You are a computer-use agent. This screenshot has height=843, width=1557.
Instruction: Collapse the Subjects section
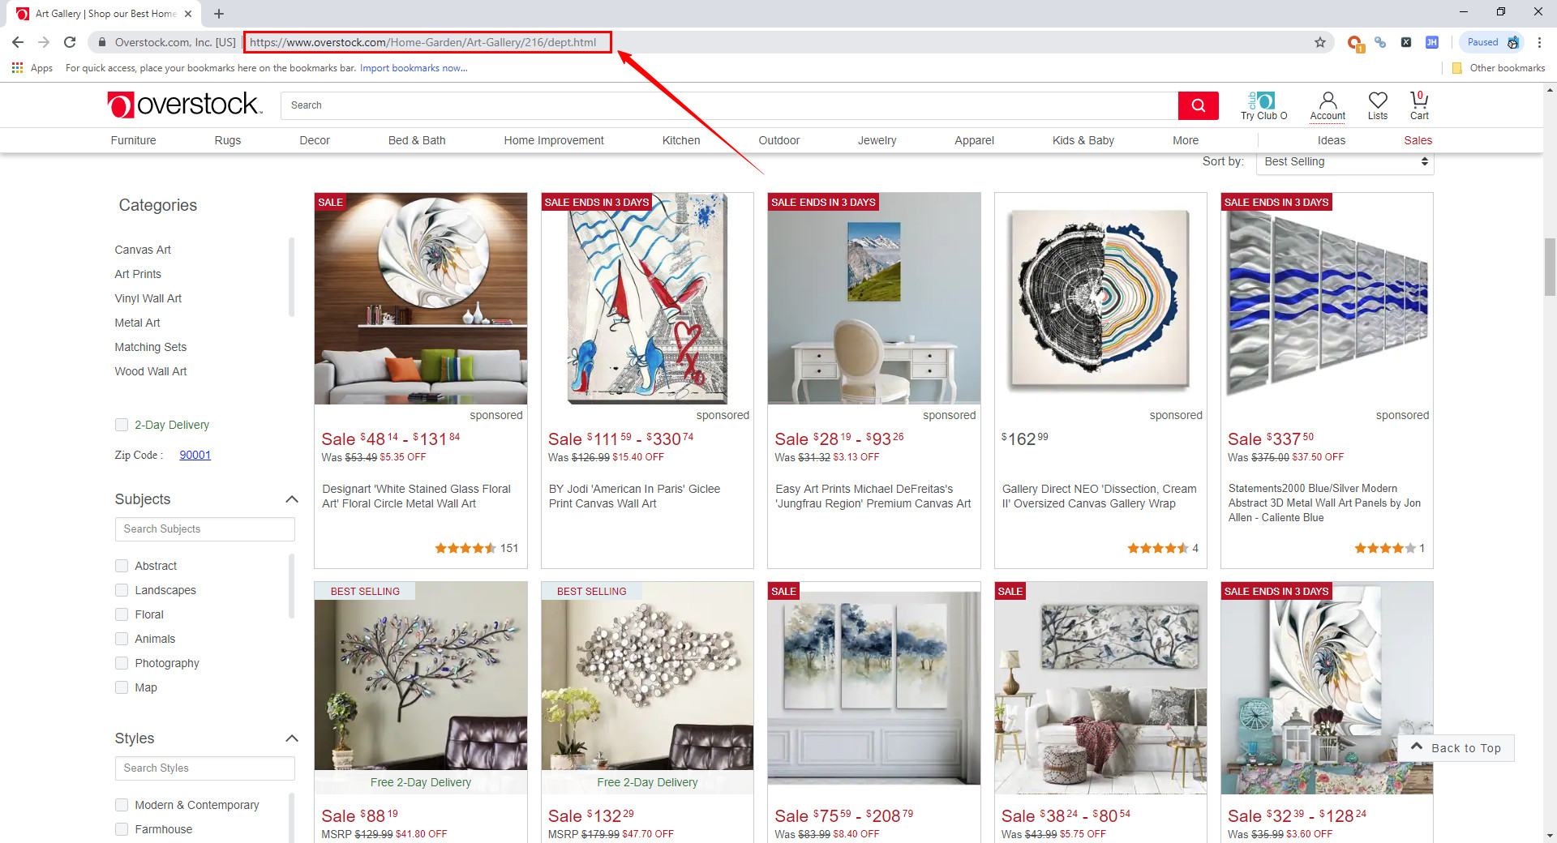tap(291, 499)
